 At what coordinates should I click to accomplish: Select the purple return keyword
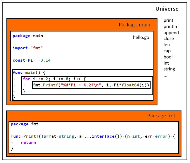click(x=28, y=142)
